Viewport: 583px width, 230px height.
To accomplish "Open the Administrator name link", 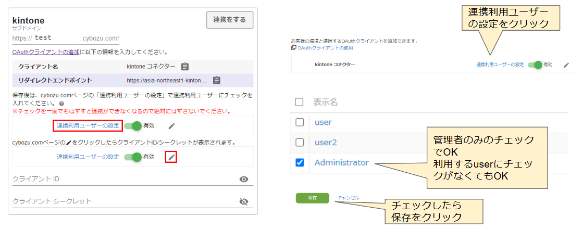I will (x=342, y=162).
